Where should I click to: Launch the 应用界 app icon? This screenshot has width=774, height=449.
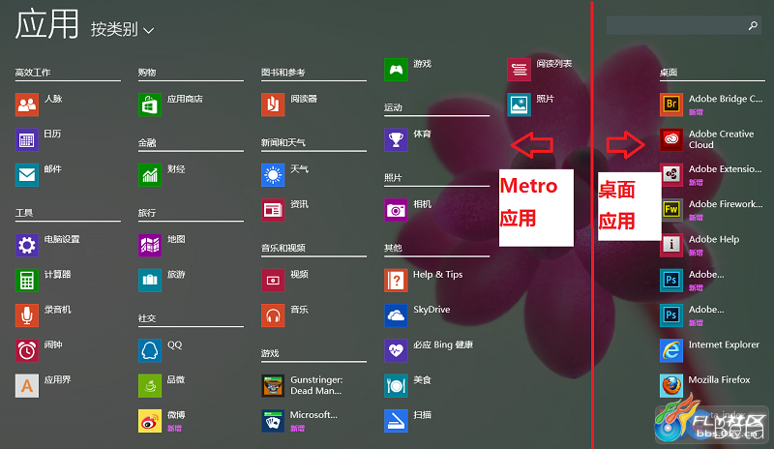pos(27,386)
